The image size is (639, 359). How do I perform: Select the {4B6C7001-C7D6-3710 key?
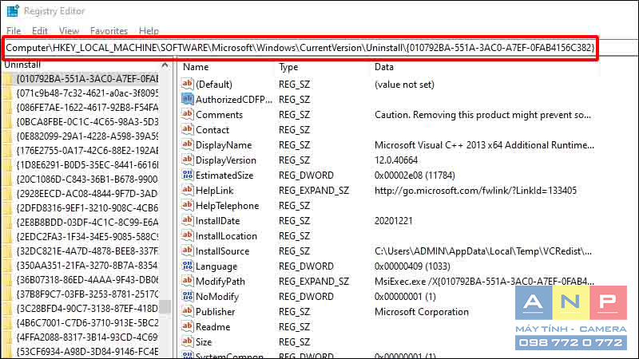click(x=87, y=323)
